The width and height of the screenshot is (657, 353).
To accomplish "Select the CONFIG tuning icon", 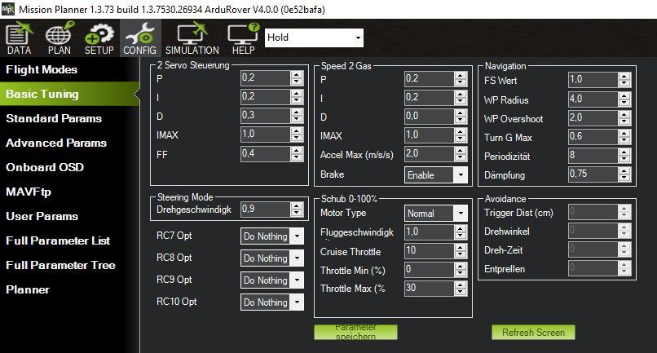I will [139, 38].
